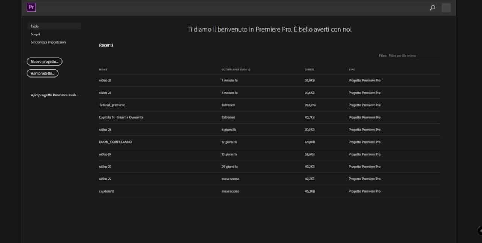Image resolution: width=482 pixels, height=243 pixels.
Task: Open Sincronizza impostazioni in sidebar
Action: coord(49,43)
